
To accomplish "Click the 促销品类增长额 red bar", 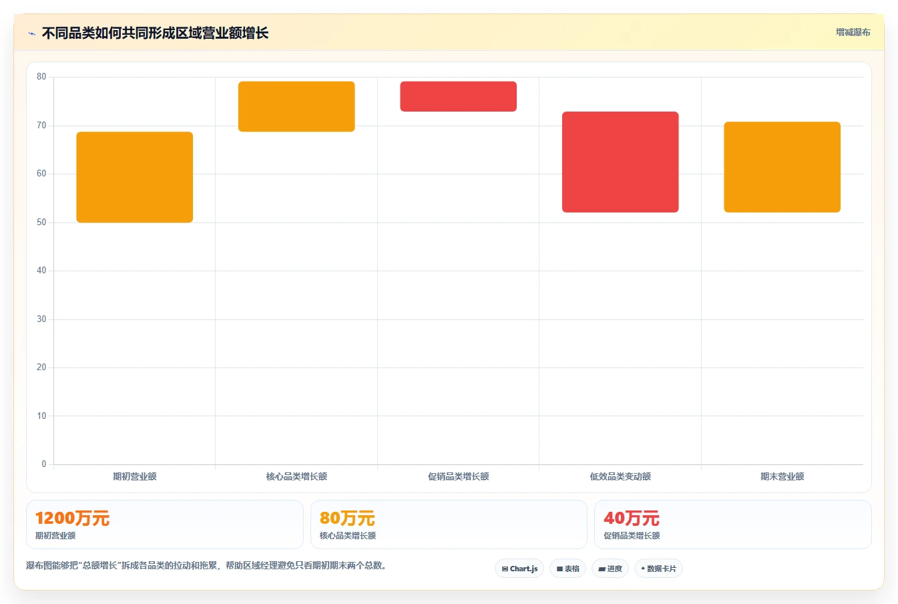I will [x=459, y=96].
